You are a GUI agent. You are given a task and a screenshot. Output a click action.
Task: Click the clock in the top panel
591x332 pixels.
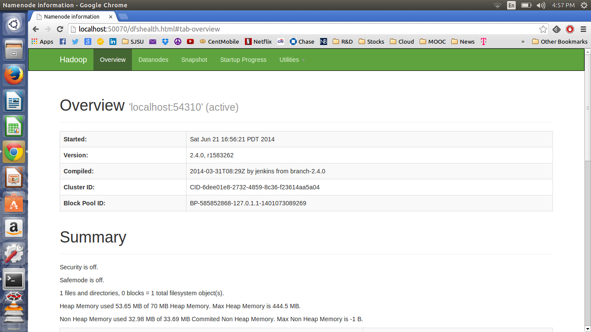[x=563, y=5]
